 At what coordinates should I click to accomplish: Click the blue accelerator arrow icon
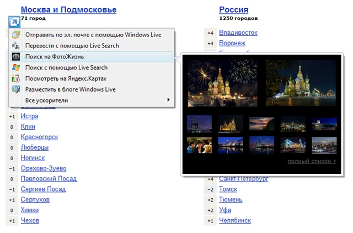tap(14, 23)
